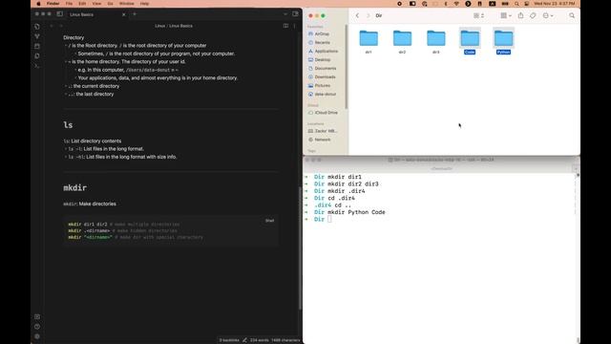Screen dimensions: 611x344
Task: Add a new tab in Obsidian
Action: tap(135, 14)
